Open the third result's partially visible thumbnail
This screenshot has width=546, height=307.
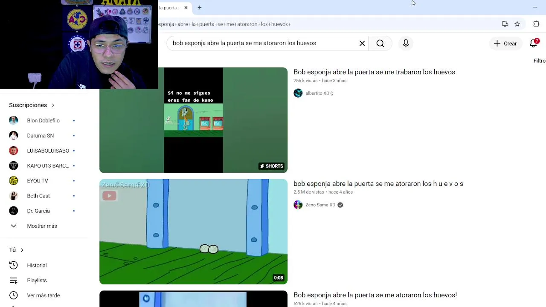(193, 299)
